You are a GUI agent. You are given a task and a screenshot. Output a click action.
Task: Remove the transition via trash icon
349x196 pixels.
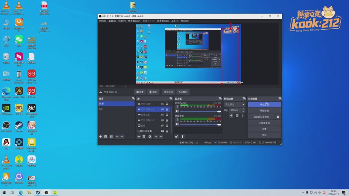click(x=237, y=115)
